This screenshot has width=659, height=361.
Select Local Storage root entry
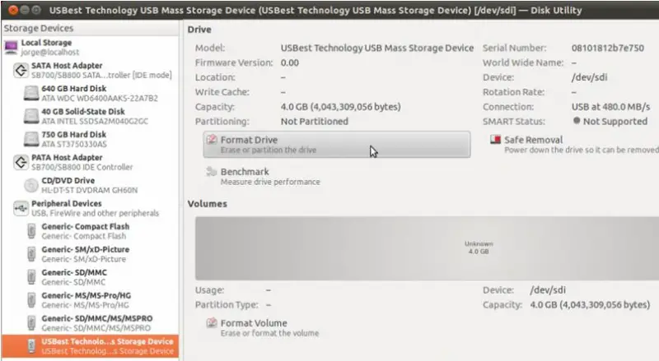[90, 47]
